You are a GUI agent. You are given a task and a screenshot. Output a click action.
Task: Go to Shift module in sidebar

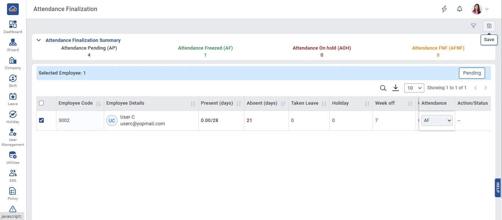click(13, 81)
